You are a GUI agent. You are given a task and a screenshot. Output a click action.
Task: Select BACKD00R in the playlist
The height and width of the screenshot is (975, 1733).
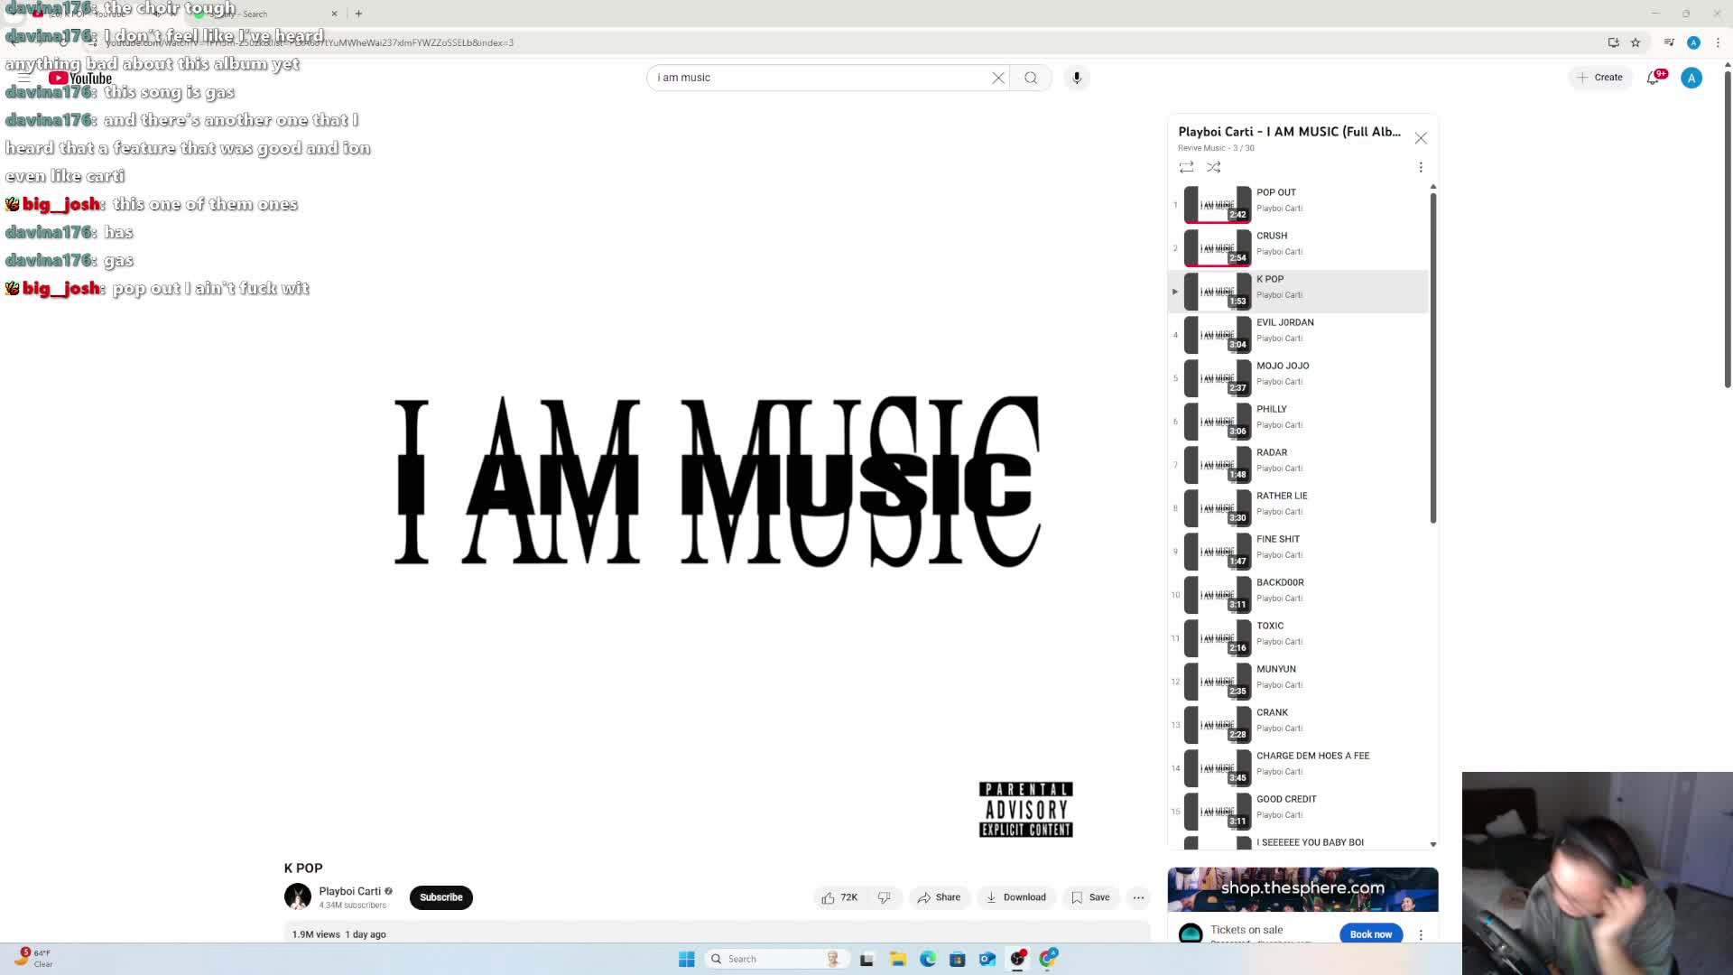click(1299, 595)
